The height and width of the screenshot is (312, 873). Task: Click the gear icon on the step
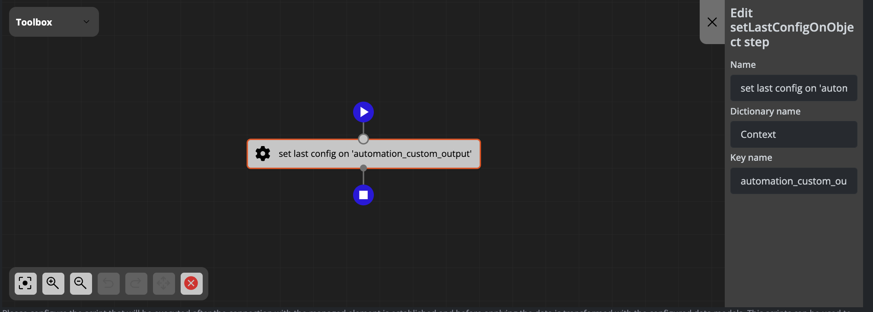pos(263,154)
